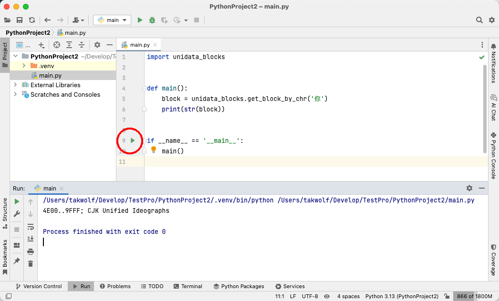Expand all in project tree
Image resolution: width=499 pixels, height=301 pixels.
(69, 45)
